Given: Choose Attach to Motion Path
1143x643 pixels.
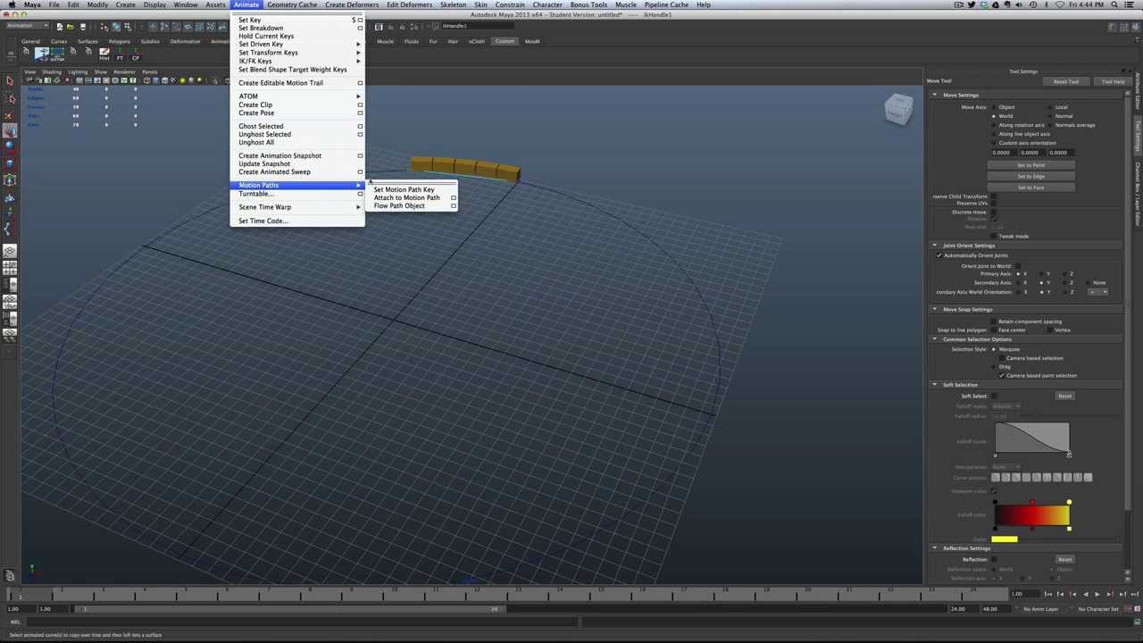Looking at the screenshot, I should coord(406,198).
